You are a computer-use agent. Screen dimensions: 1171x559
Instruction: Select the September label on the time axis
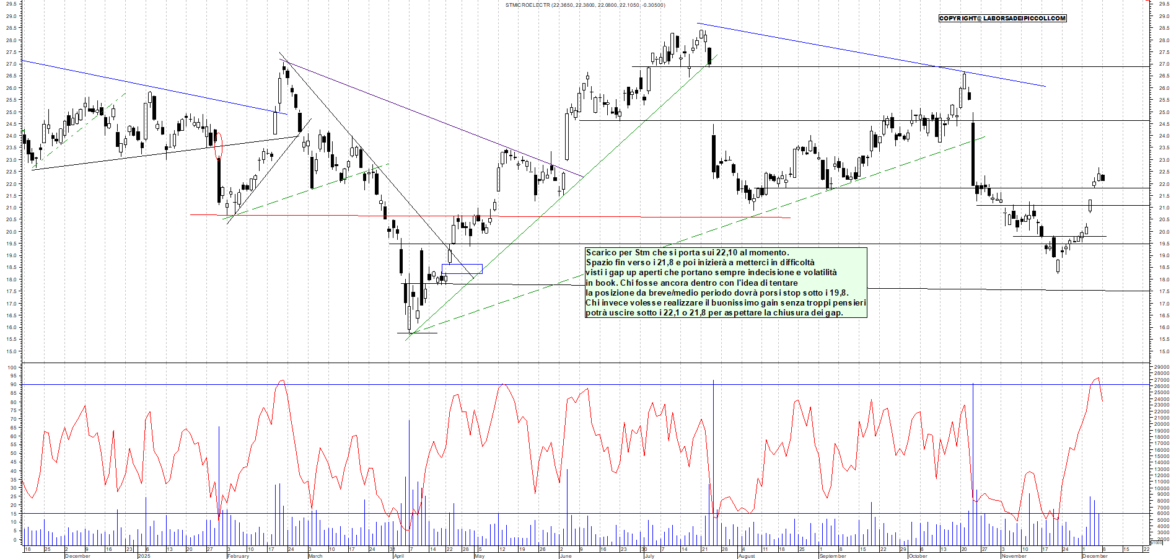(833, 556)
